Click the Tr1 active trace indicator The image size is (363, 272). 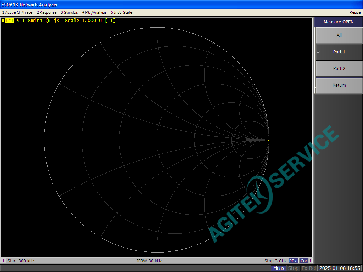tap(10, 21)
